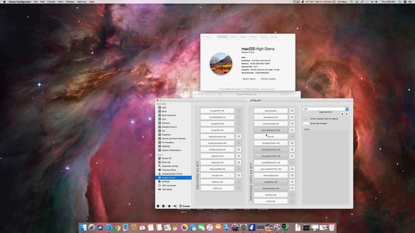Click the share icon in bottom toolbar
Image resolution: width=415 pixels, height=233 pixels.
[175, 206]
